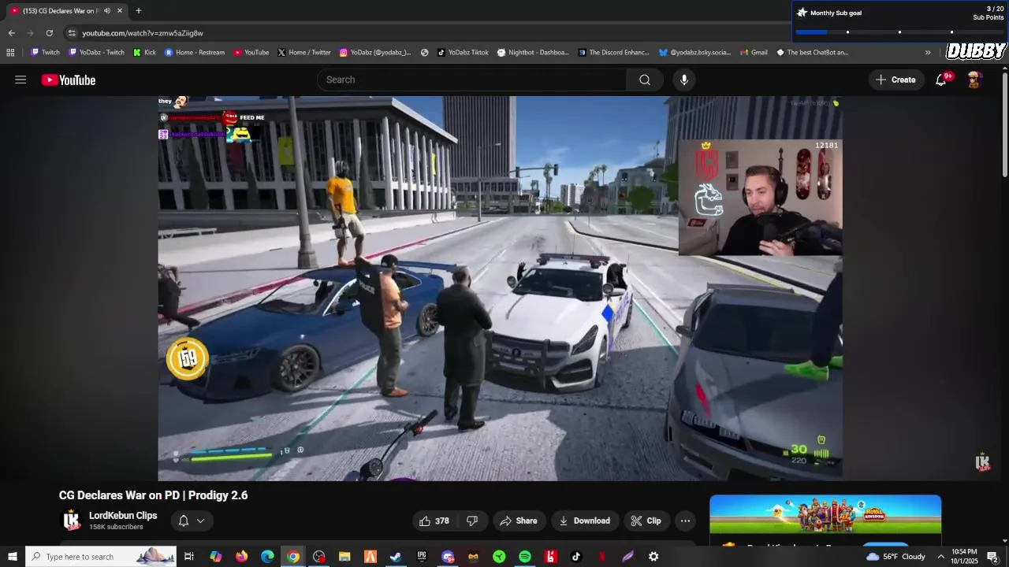The image size is (1009, 567).
Task: Open Windows Start menu
Action: coord(12,557)
